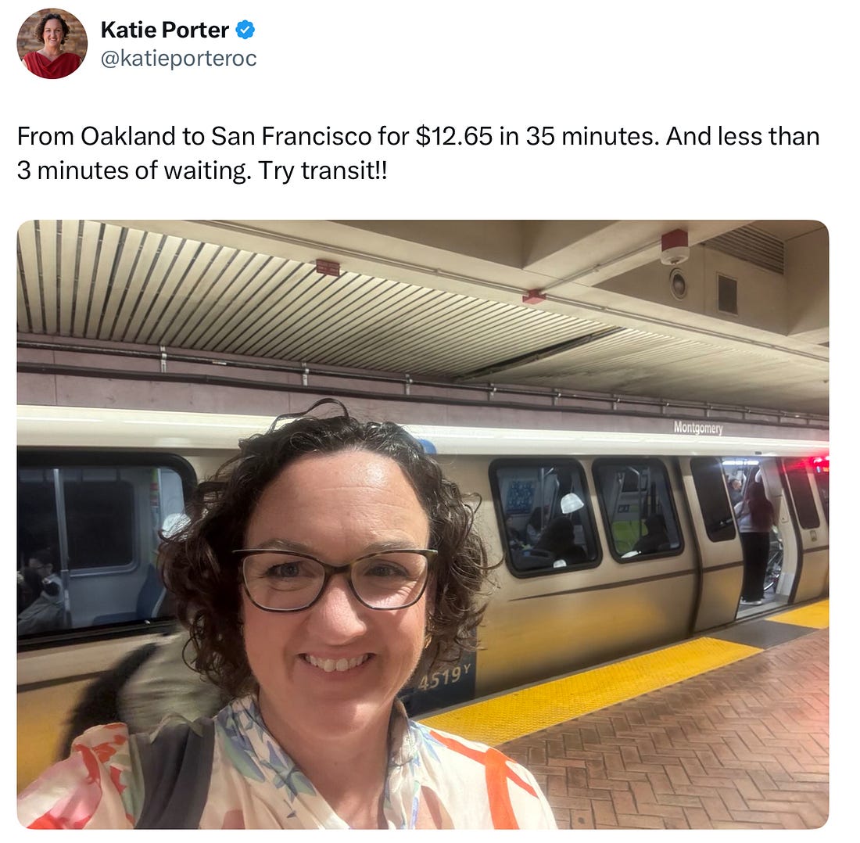The image size is (860, 843).
Task: Open the Katie Porter display name link
Action: [164, 30]
